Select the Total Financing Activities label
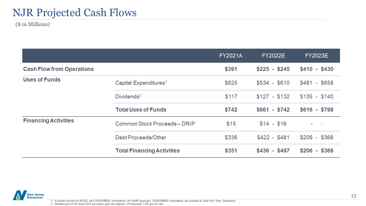366x206 pixels. pyautogui.click(x=147, y=150)
